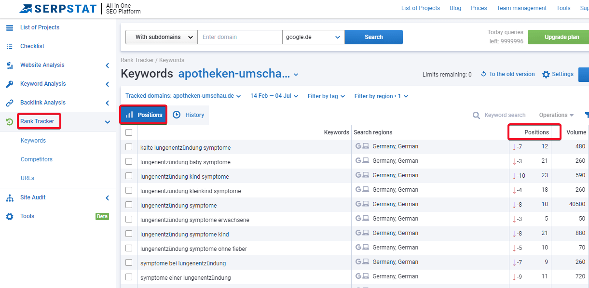Click the blue Search button
The width and height of the screenshot is (589, 288).
click(x=374, y=37)
